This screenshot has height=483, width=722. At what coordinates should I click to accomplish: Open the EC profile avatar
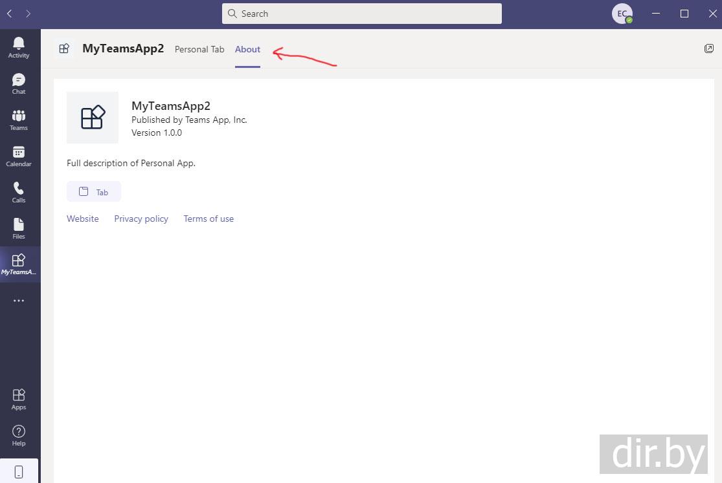pos(622,14)
